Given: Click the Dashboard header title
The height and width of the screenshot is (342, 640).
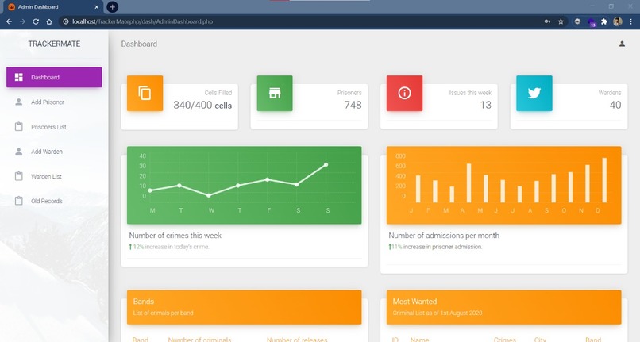Looking at the screenshot, I should tap(139, 44).
